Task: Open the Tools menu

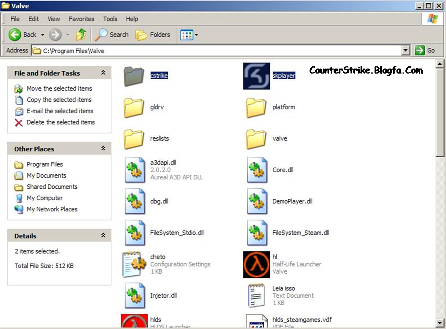Action: (110, 19)
